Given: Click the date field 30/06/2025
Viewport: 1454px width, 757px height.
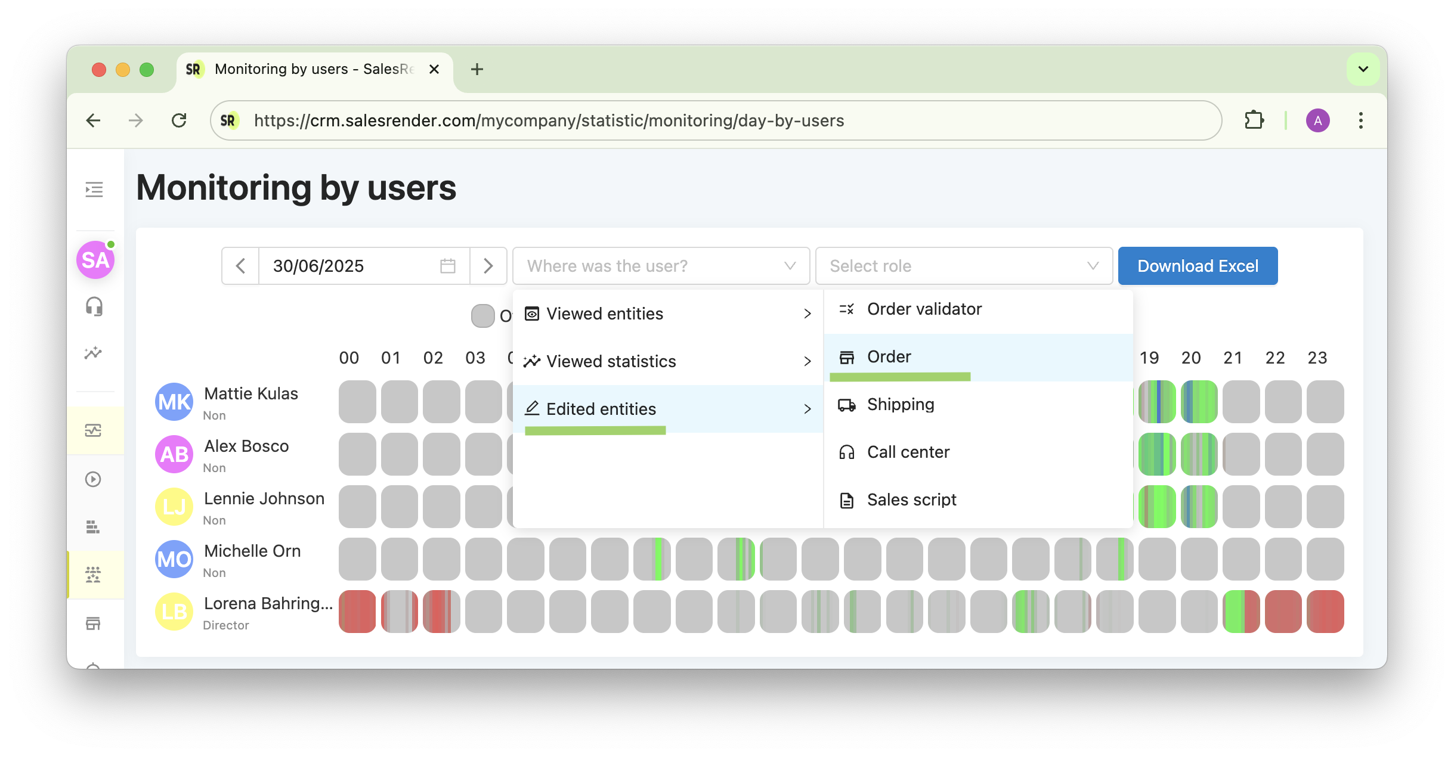Looking at the screenshot, I should click(364, 266).
